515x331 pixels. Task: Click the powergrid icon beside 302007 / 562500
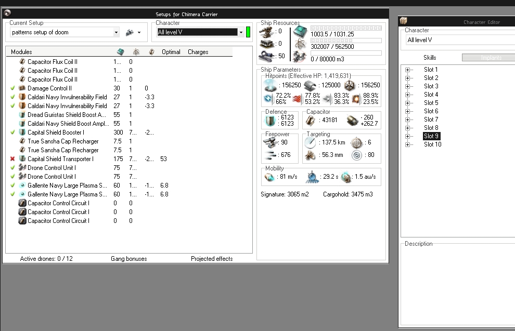pyautogui.click(x=300, y=44)
